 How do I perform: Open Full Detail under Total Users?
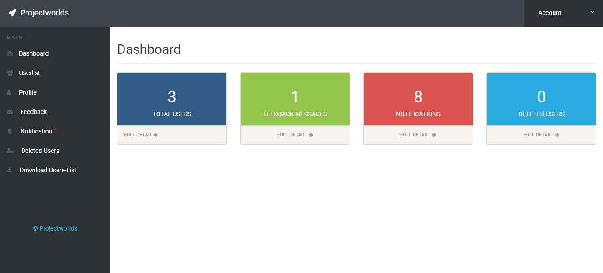click(x=140, y=135)
